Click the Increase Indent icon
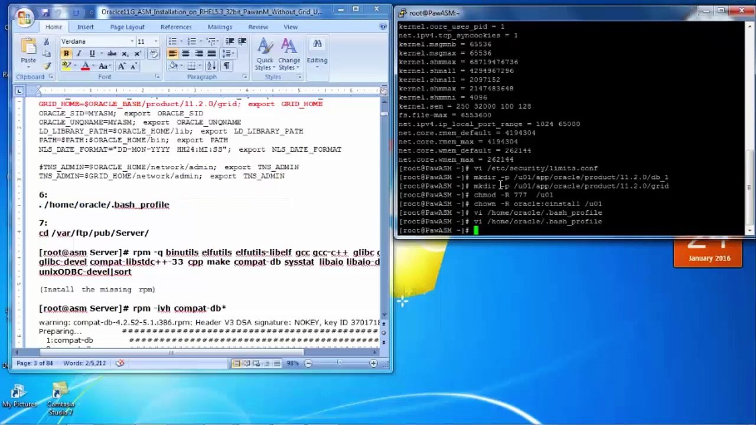 tap(242, 41)
